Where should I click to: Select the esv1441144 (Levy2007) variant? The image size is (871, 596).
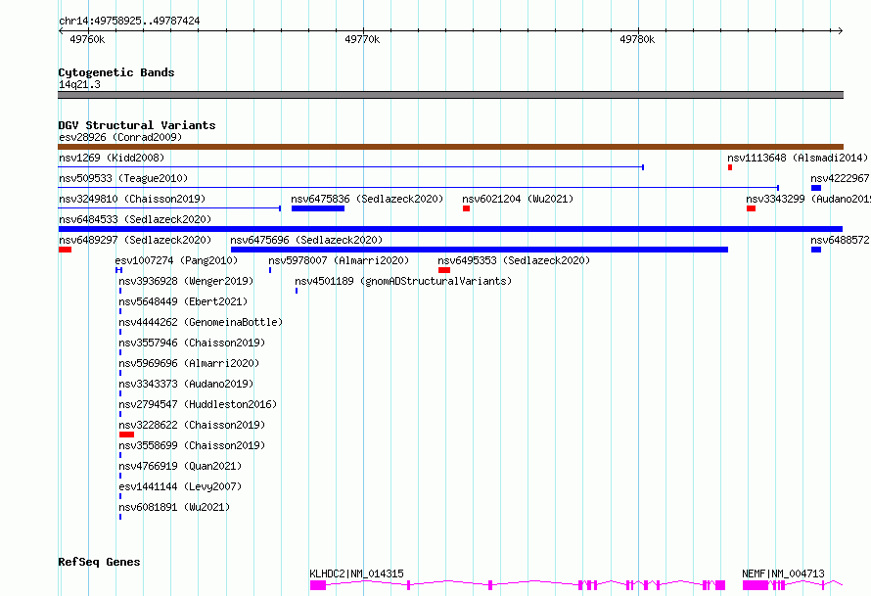[180, 486]
